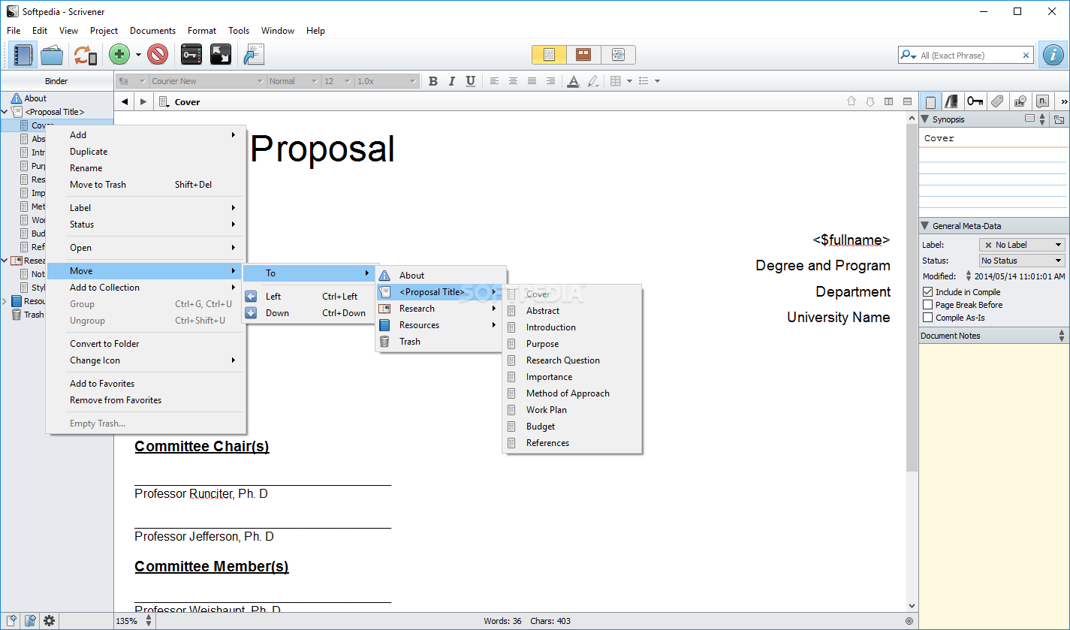Toggle Italic formatting
This screenshot has width=1070, height=630.
click(452, 81)
